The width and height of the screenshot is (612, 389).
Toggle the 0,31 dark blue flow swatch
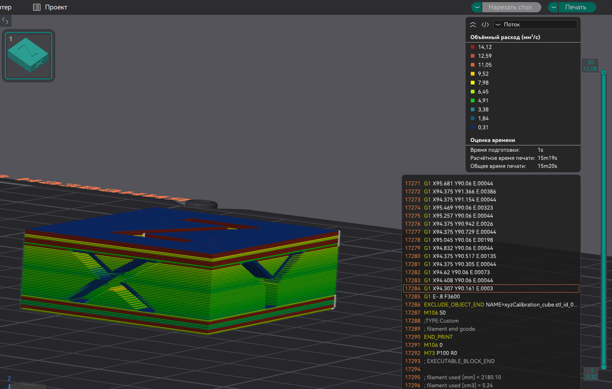(473, 128)
